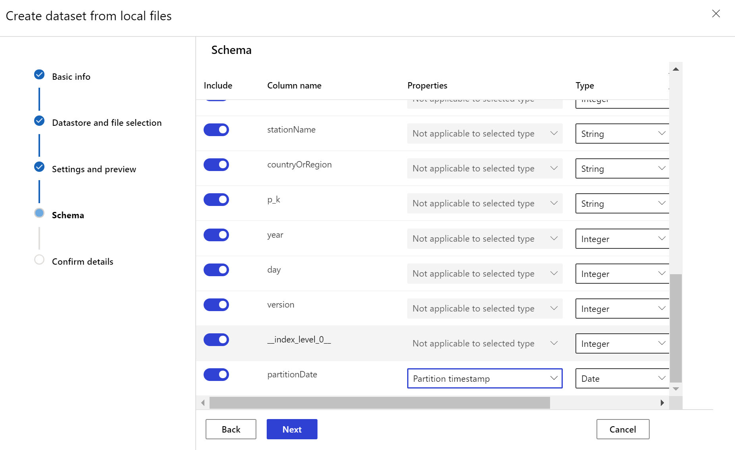The image size is (735, 450).
Task: Toggle include for stationName column
Action: coord(216,130)
